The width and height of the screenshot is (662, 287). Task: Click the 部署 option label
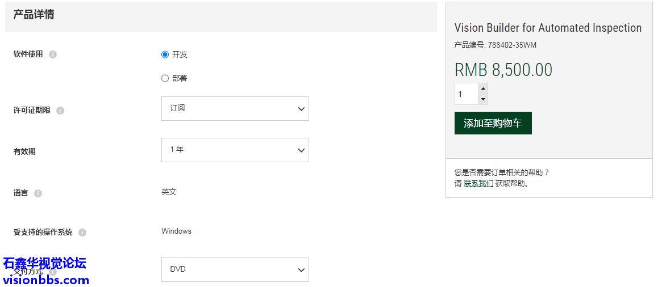click(x=180, y=78)
